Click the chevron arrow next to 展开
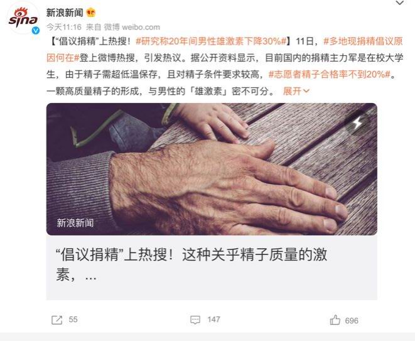 [x=306, y=91]
